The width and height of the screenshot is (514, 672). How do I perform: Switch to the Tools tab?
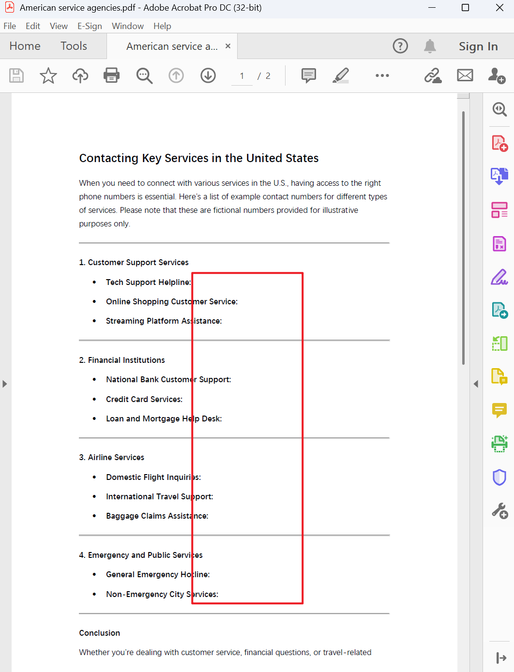74,46
